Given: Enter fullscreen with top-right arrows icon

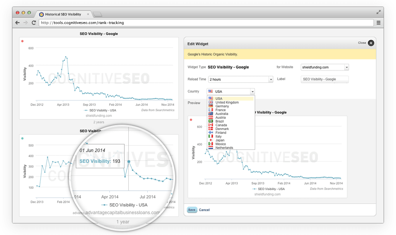Looking at the screenshot, I should 379,12.
